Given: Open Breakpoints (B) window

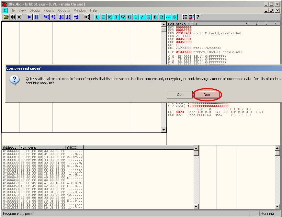Looking at the screenshot, I should (155, 17).
